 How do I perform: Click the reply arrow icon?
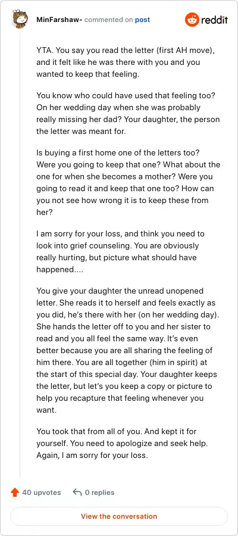pyautogui.click(x=77, y=493)
